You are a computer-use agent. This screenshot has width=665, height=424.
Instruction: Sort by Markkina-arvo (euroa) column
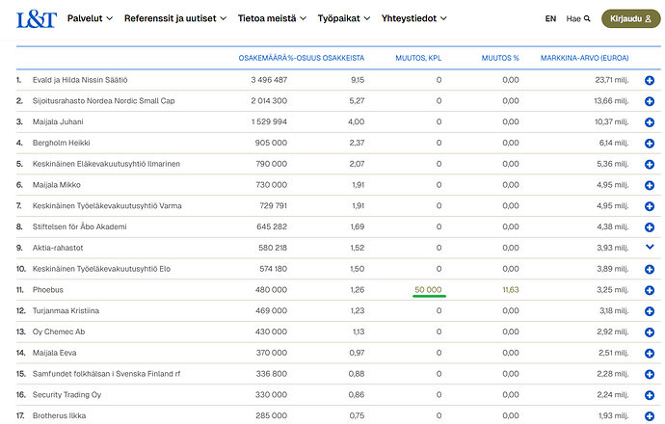pyautogui.click(x=584, y=58)
